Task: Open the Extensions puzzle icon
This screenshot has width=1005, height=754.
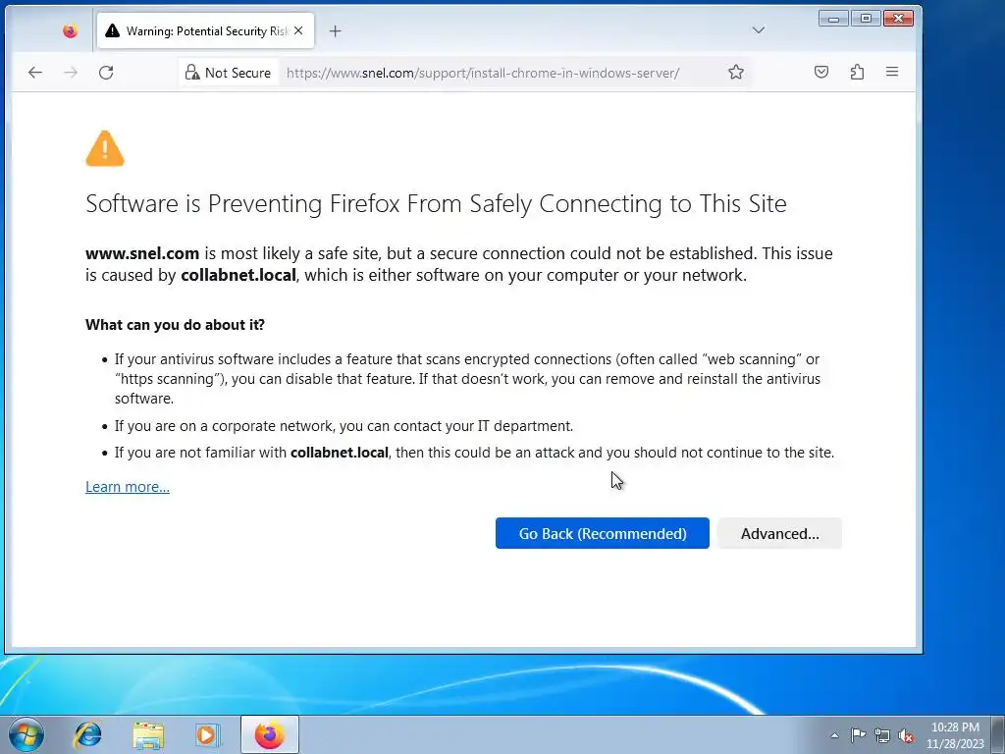Action: [x=857, y=72]
